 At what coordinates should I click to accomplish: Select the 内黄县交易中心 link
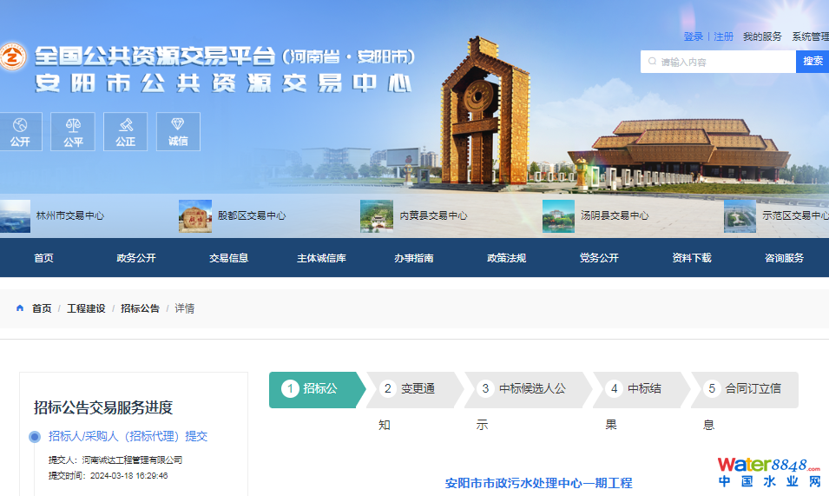pos(432,215)
